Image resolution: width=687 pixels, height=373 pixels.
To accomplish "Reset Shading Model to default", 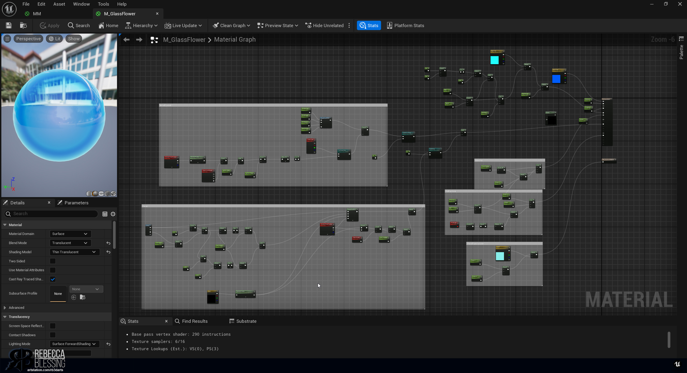I will (108, 252).
